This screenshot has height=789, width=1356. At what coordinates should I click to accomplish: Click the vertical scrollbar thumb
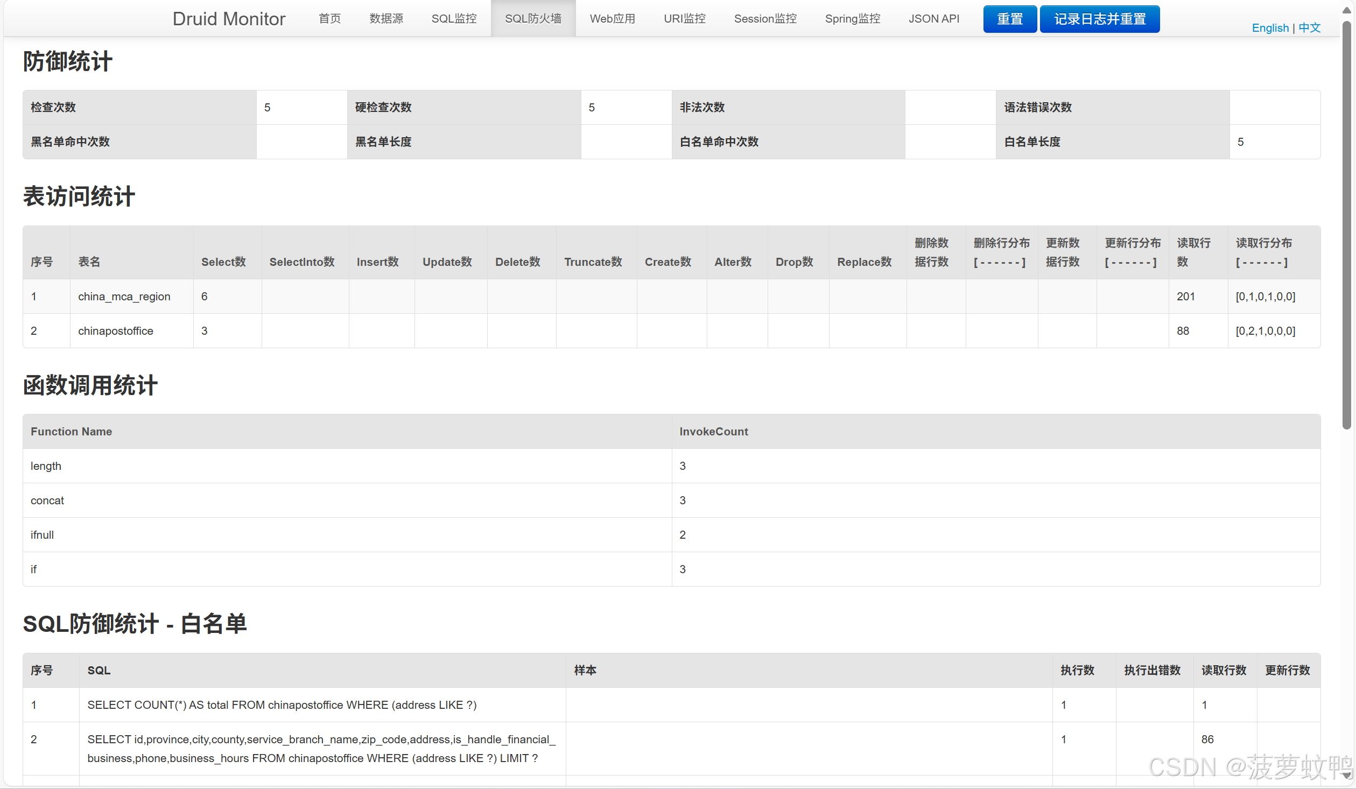pyautogui.click(x=1346, y=226)
